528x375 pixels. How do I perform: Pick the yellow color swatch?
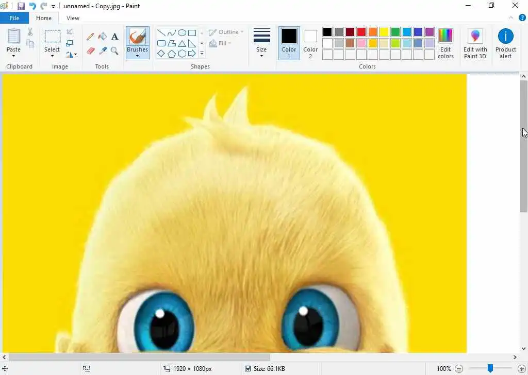click(x=384, y=32)
